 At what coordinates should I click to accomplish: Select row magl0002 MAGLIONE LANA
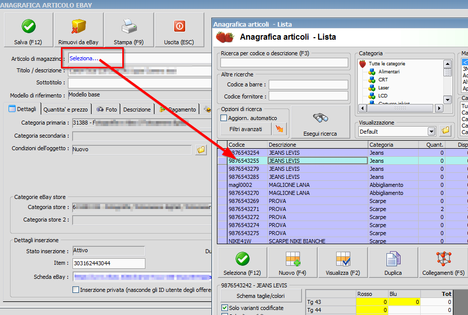[342, 185]
